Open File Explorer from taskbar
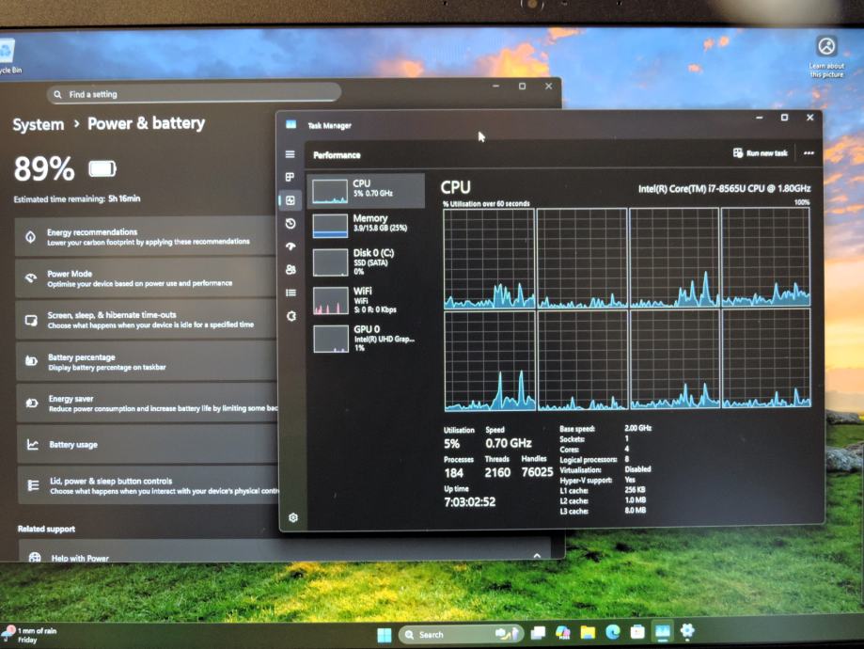864x649 pixels. pyautogui.click(x=588, y=632)
